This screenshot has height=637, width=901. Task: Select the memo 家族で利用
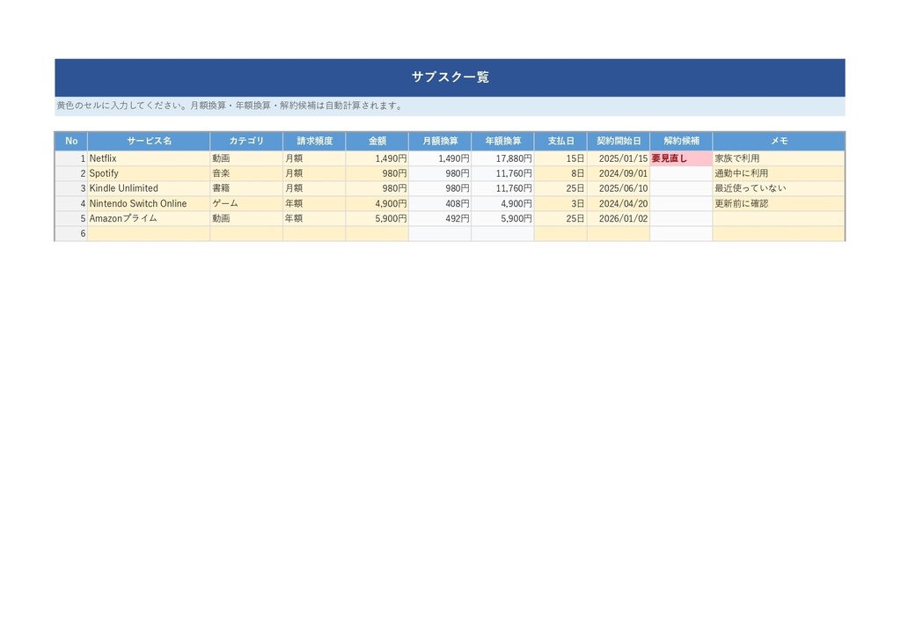[x=780, y=158]
